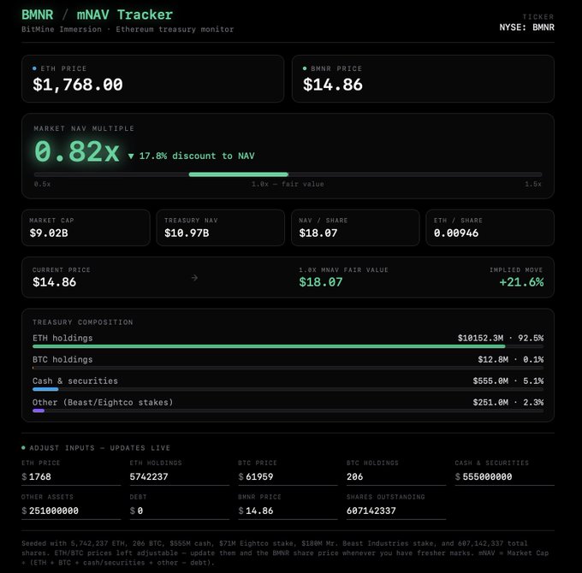Click the ETH Price input field showing 1768
This screenshot has width=582, height=573.
tap(71, 476)
